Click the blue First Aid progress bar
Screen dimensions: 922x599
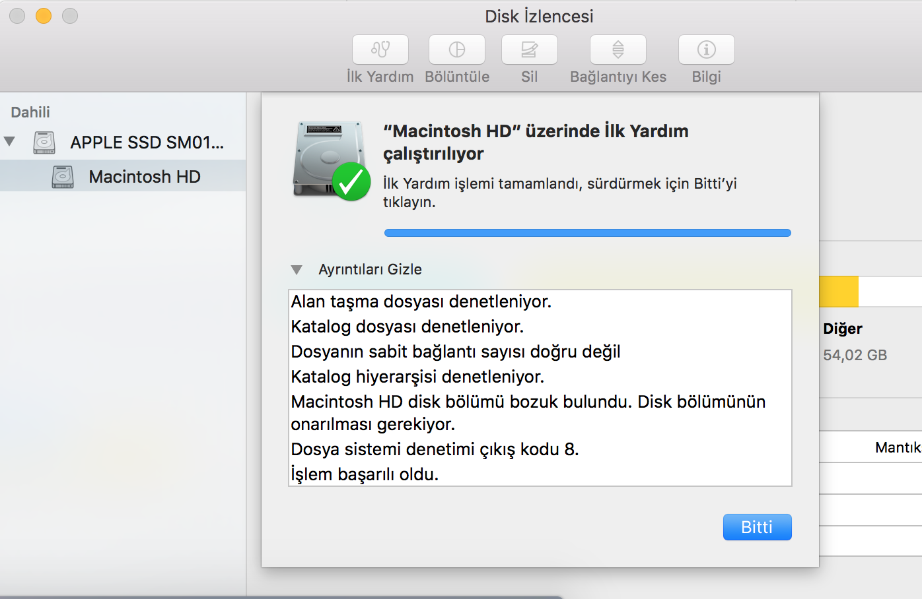[587, 233]
